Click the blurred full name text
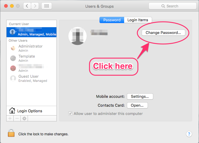 [99, 32]
